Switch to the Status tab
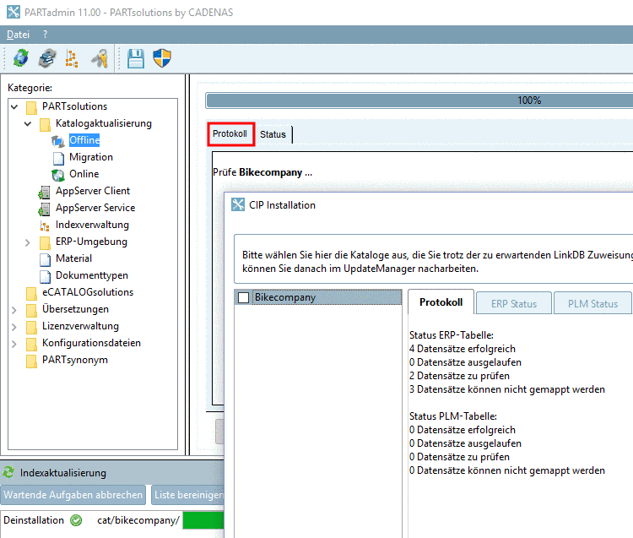The width and height of the screenshot is (633, 538). pyautogui.click(x=273, y=134)
